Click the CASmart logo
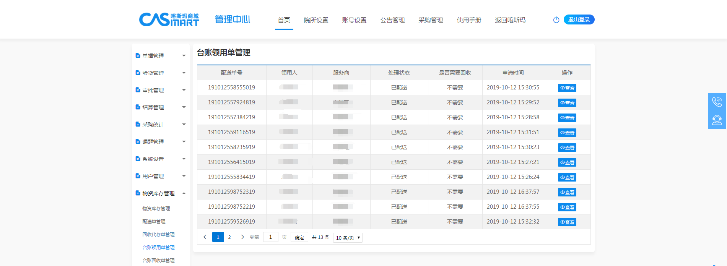727x266 pixels. click(169, 19)
